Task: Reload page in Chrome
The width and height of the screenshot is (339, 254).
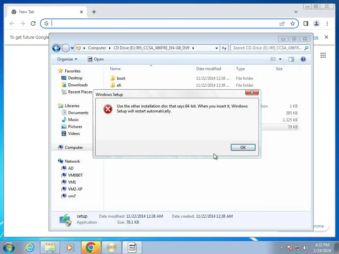Action: (x=33, y=23)
